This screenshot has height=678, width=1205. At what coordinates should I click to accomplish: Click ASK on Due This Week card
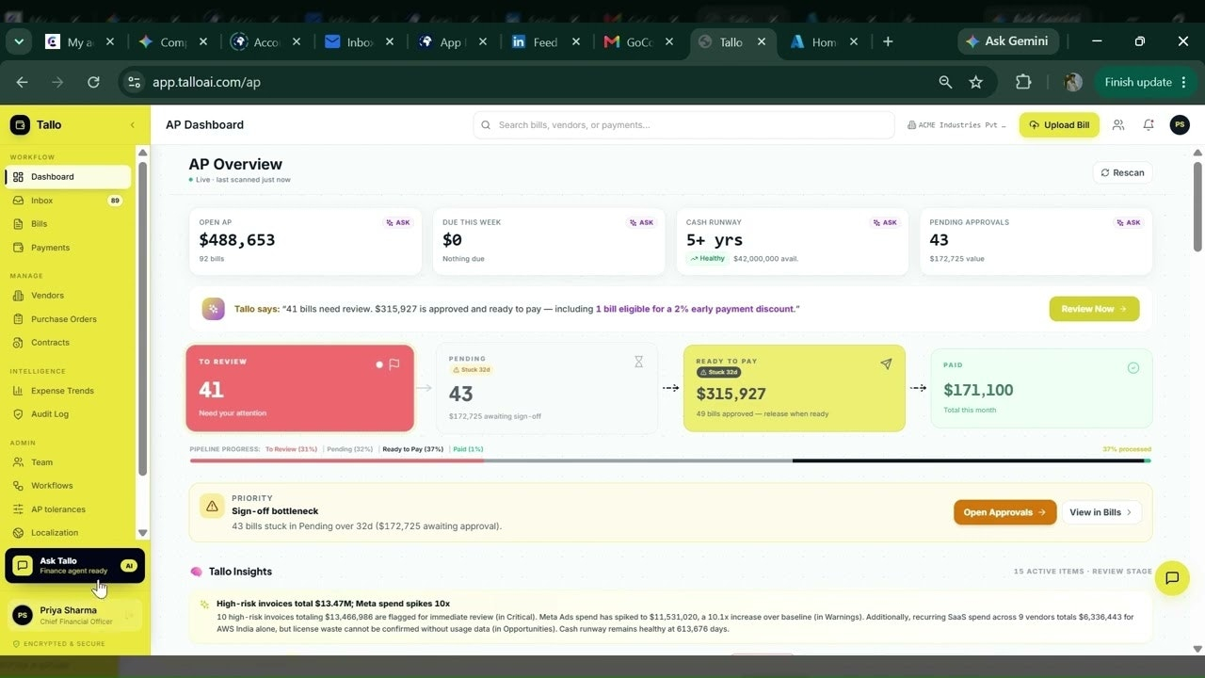641,223
